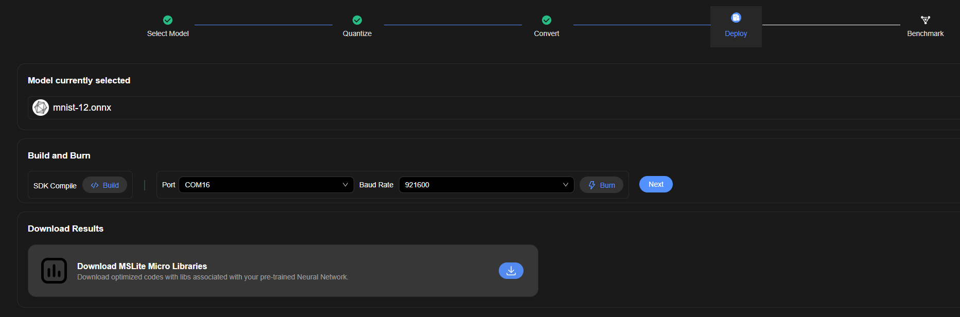Click the green checkmark above Convert

point(547,20)
